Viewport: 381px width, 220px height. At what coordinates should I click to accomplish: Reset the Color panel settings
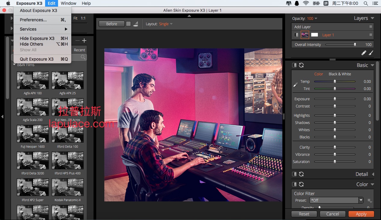pyautogui.click(x=301, y=184)
